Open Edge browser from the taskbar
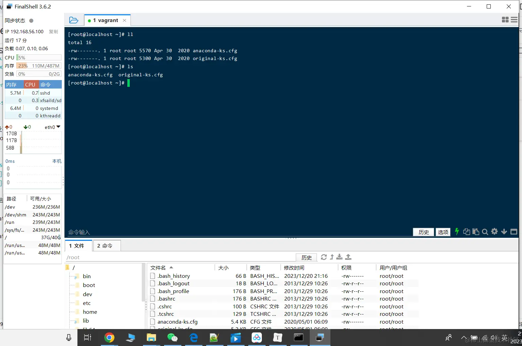 point(194,338)
